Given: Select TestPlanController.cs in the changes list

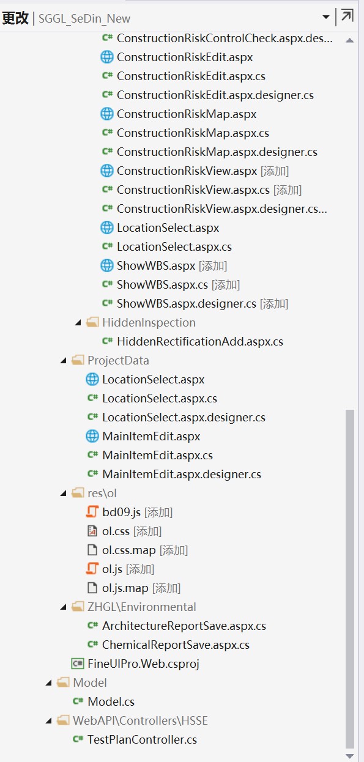Looking at the screenshot, I should (142, 739).
